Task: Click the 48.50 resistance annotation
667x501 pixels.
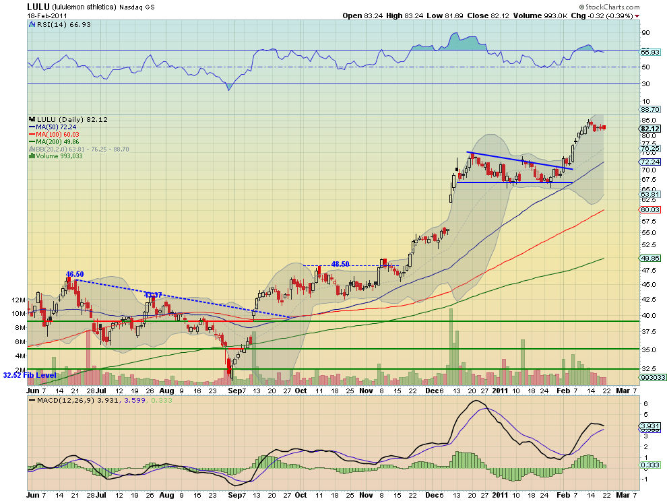Action: 340,264
